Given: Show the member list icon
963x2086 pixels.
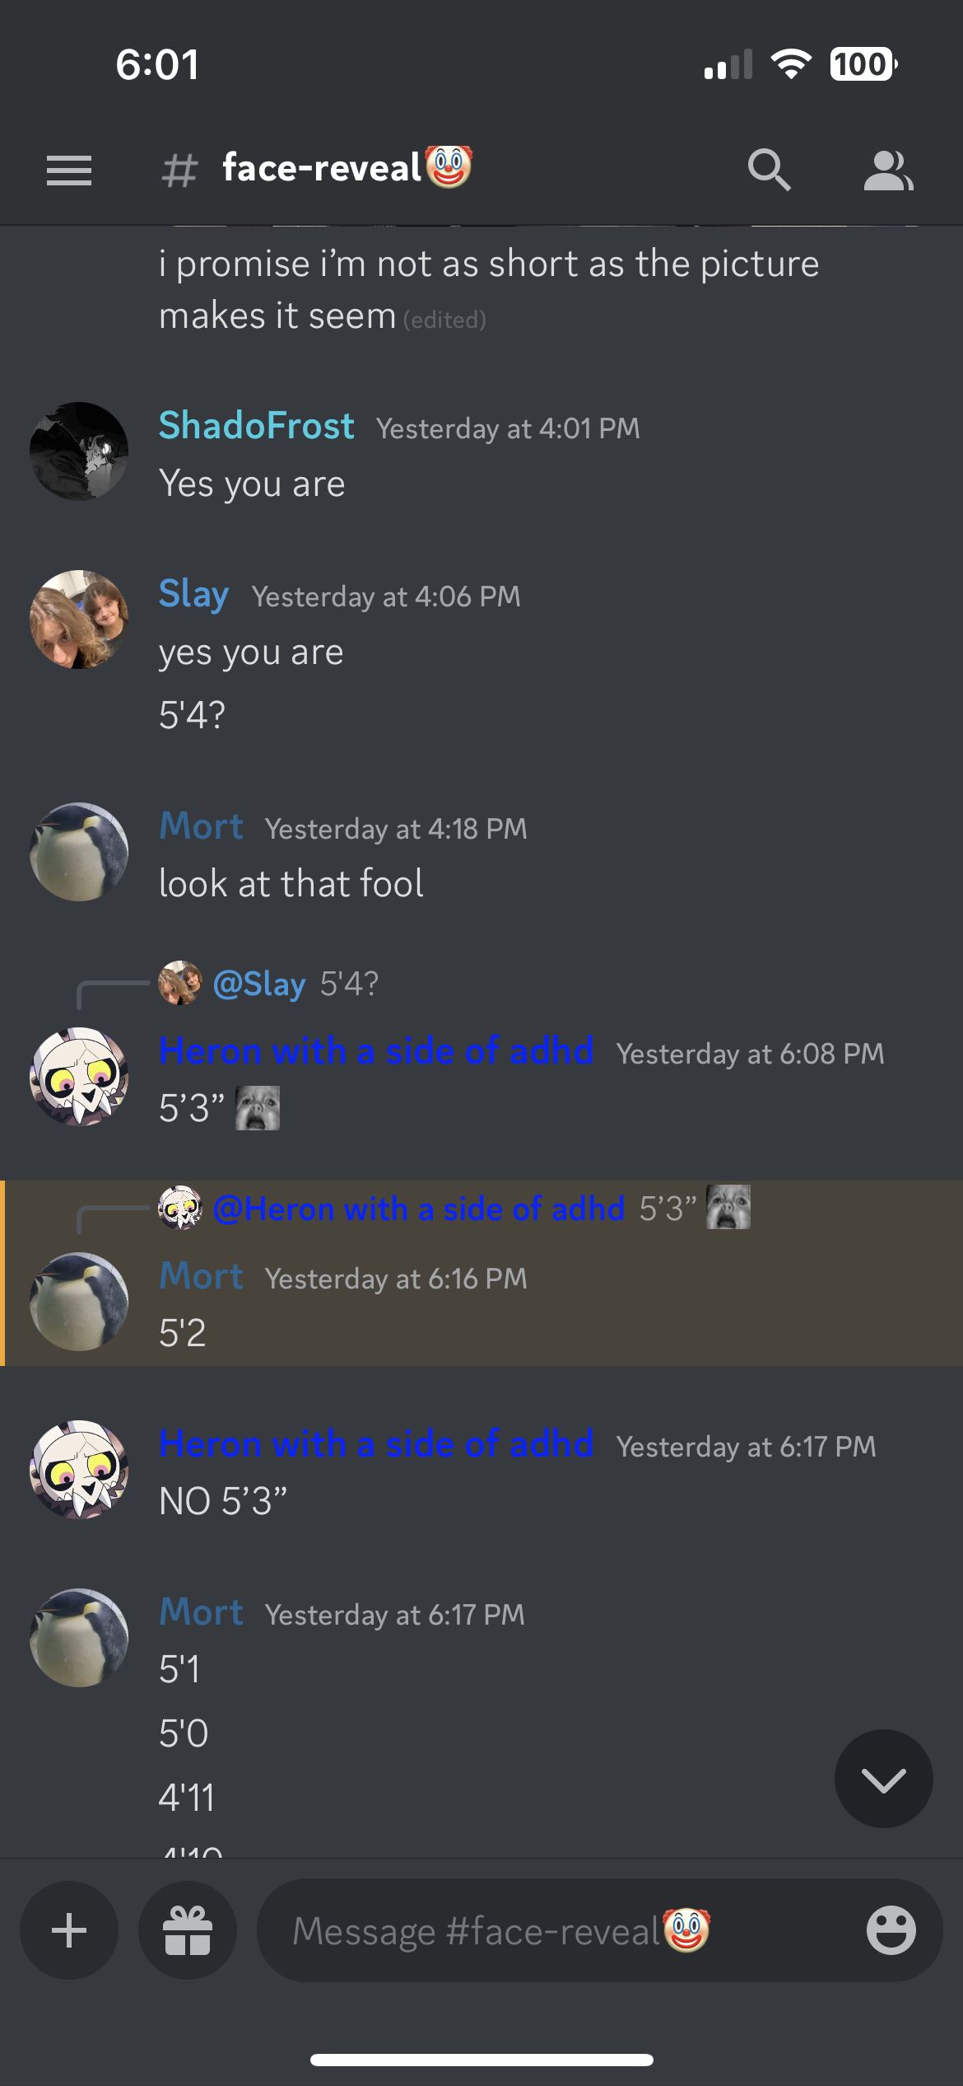Looking at the screenshot, I should tap(889, 171).
